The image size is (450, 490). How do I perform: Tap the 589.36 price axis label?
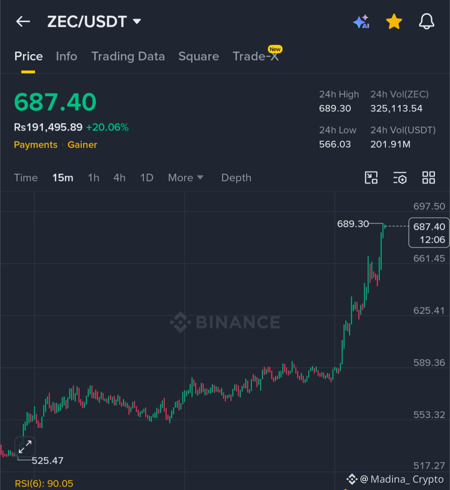pyautogui.click(x=429, y=363)
